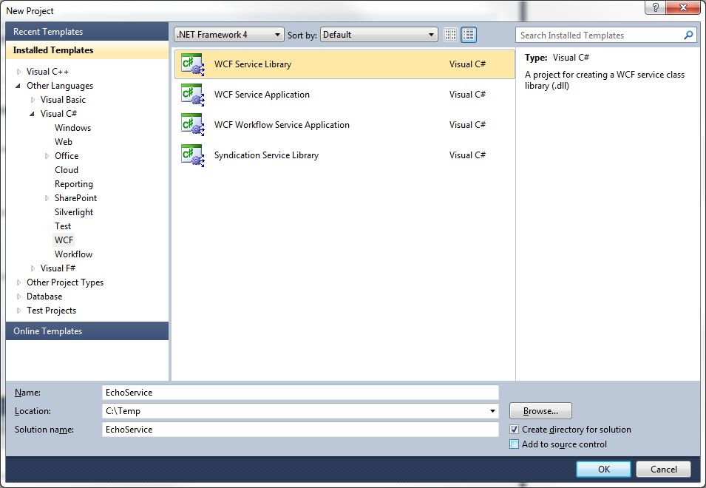
Task: Click OK to create the project
Action: (603, 469)
